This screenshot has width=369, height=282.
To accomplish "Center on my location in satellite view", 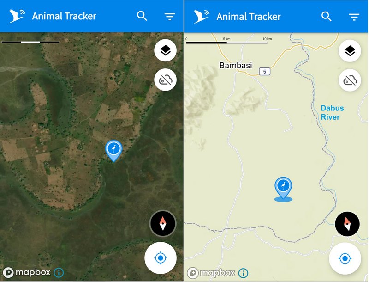I will click(161, 258).
